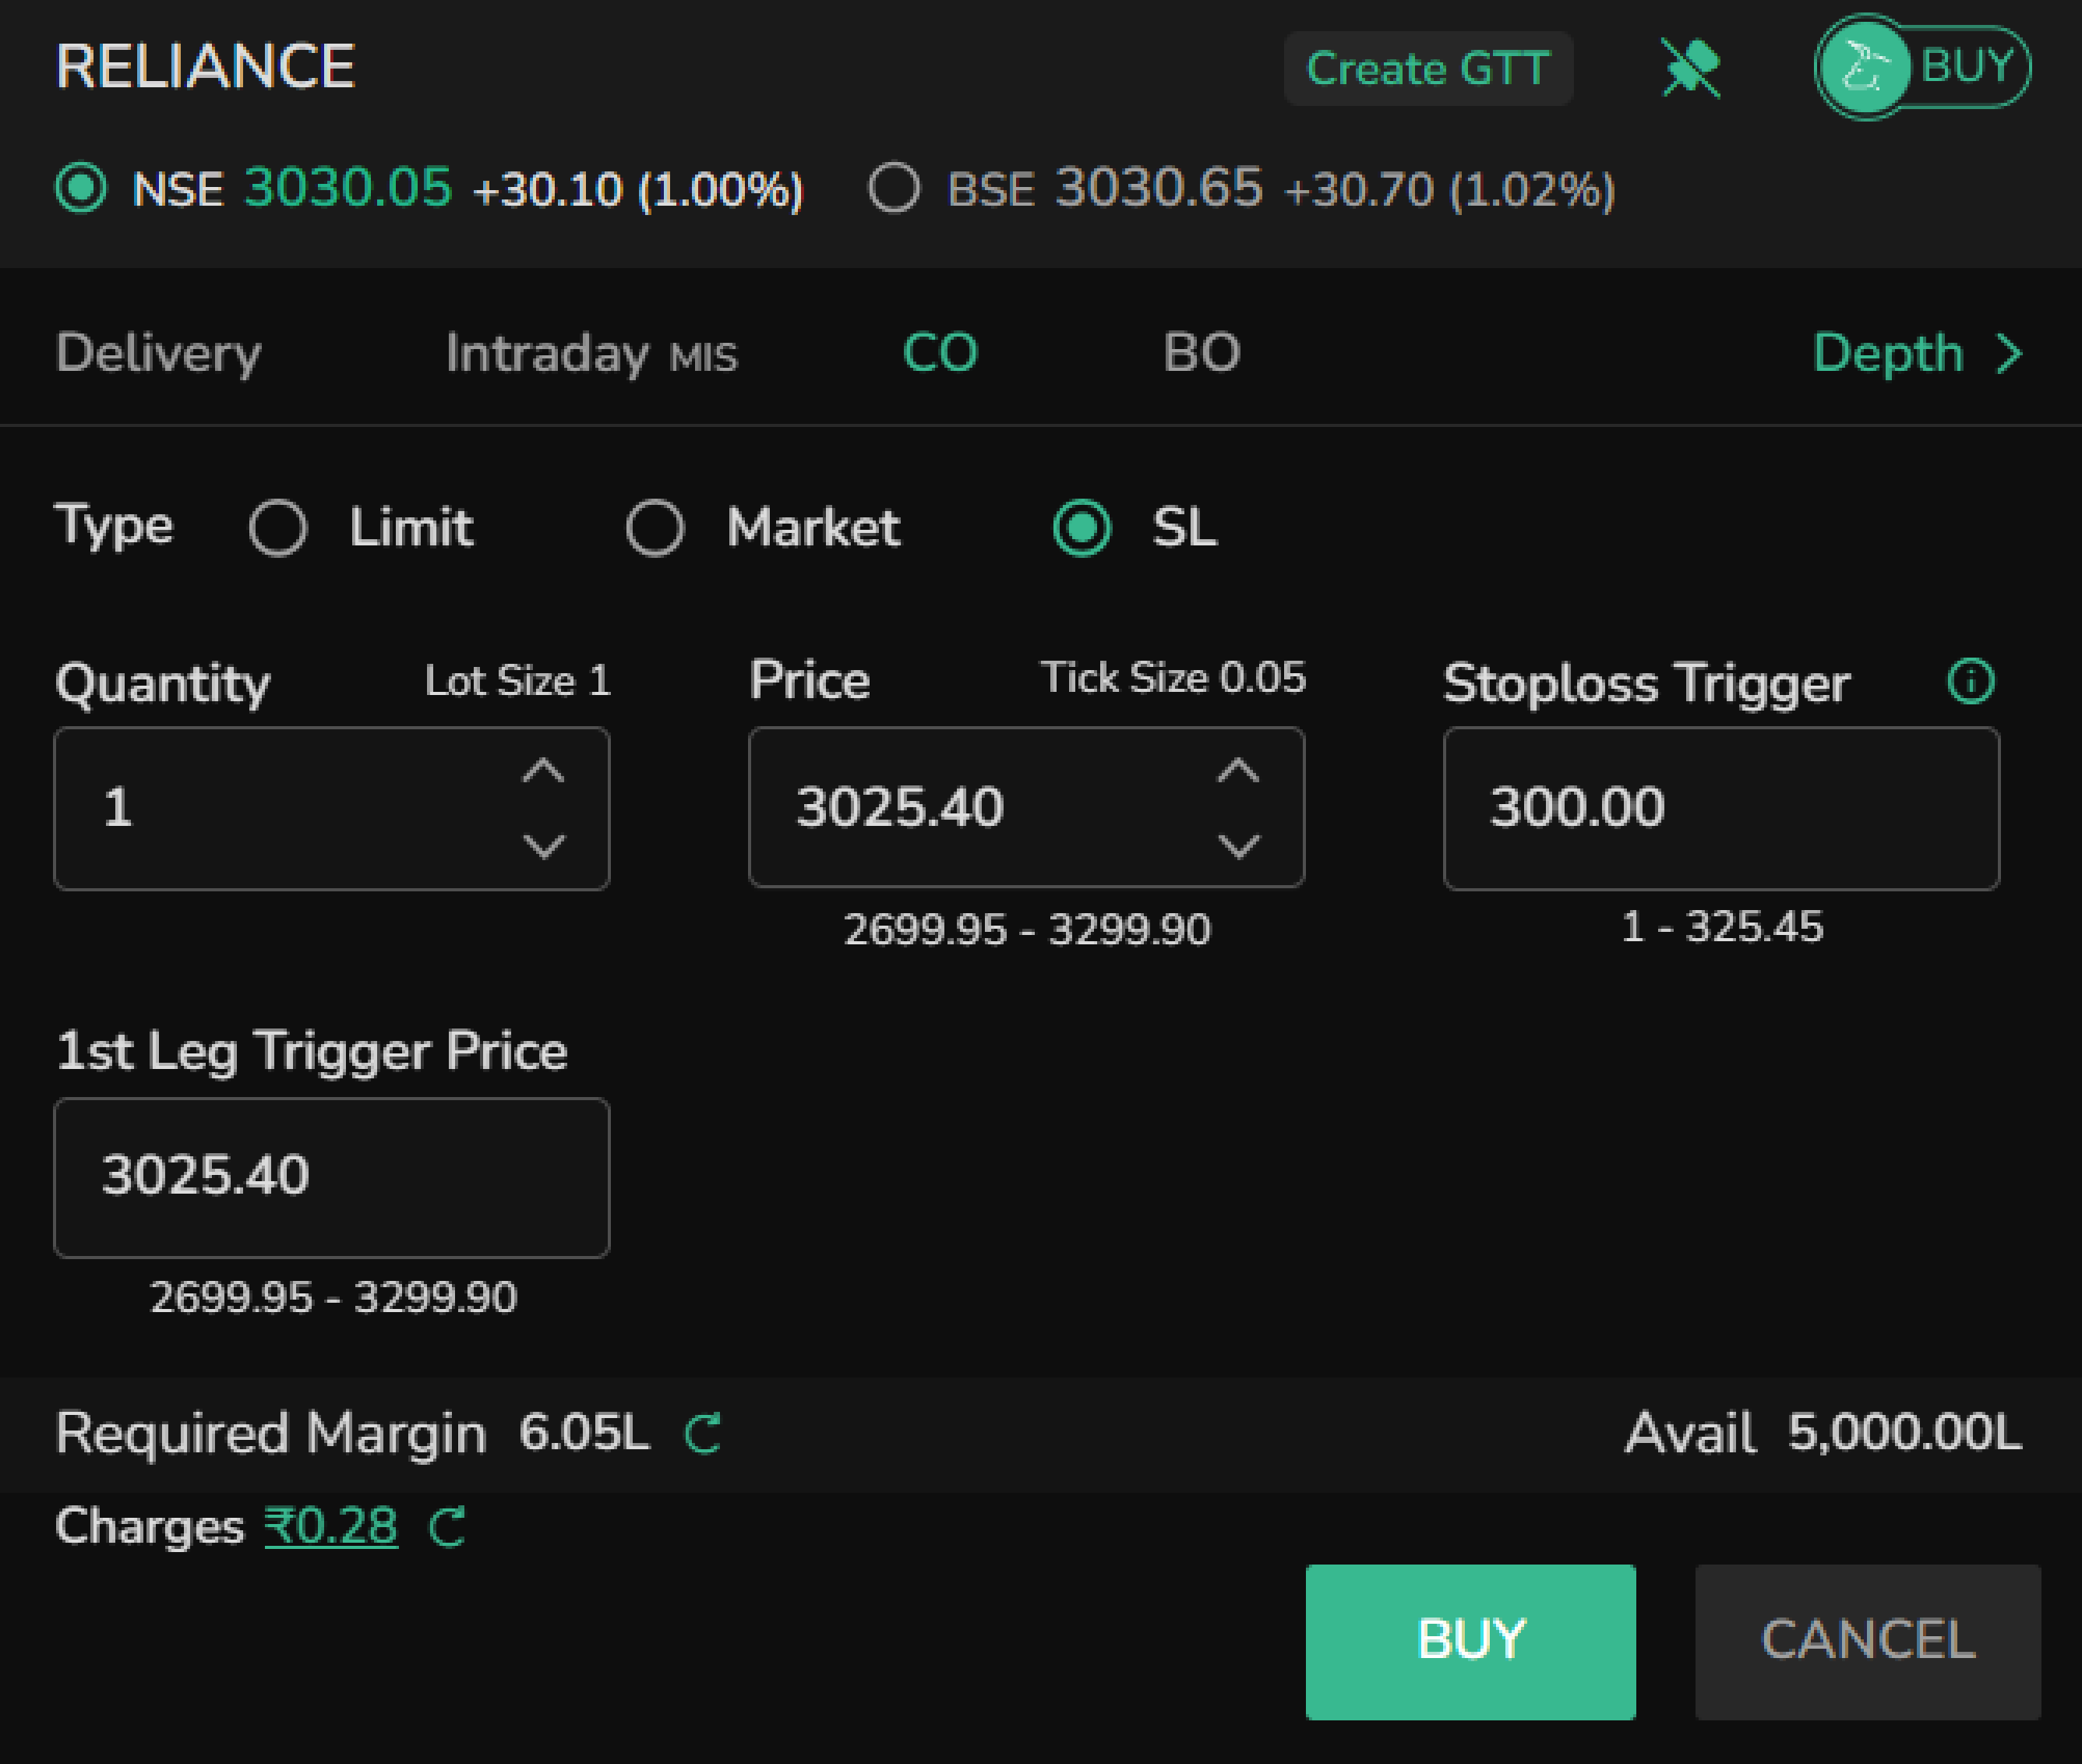
Task: Choose the Limit order type
Action: point(278,527)
